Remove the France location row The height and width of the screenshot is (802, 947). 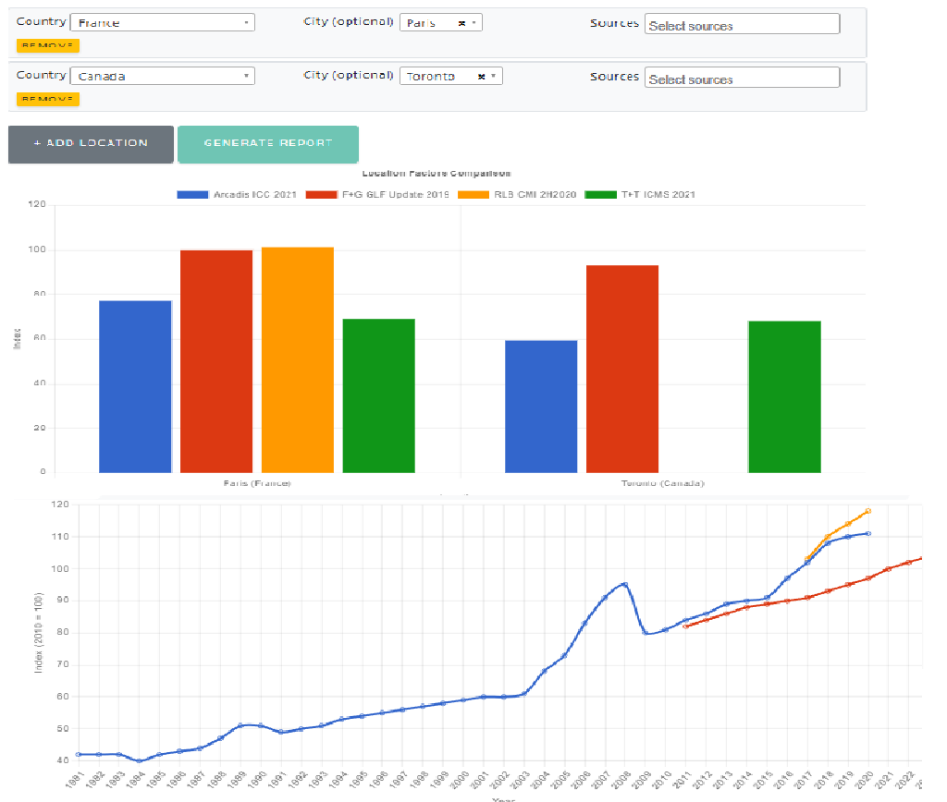click(48, 45)
